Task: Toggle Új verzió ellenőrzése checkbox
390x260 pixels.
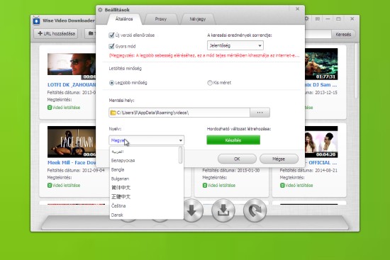Action: tap(111, 35)
